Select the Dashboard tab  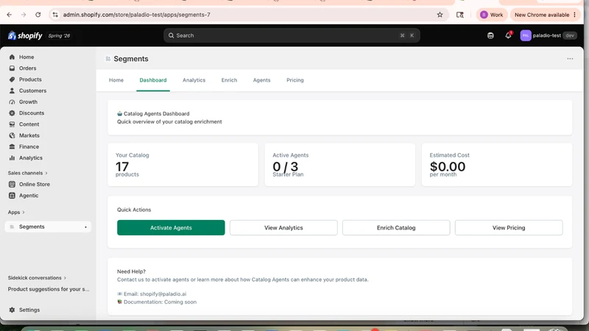(x=153, y=80)
